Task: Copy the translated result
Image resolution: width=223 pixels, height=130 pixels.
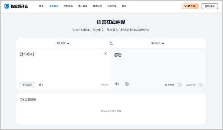Action: tap(127, 84)
